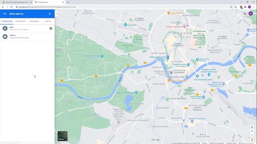Screen dimensions: 257x144
Task: Close the Мои места panel
Action: pyautogui.click(x=50, y=14)
